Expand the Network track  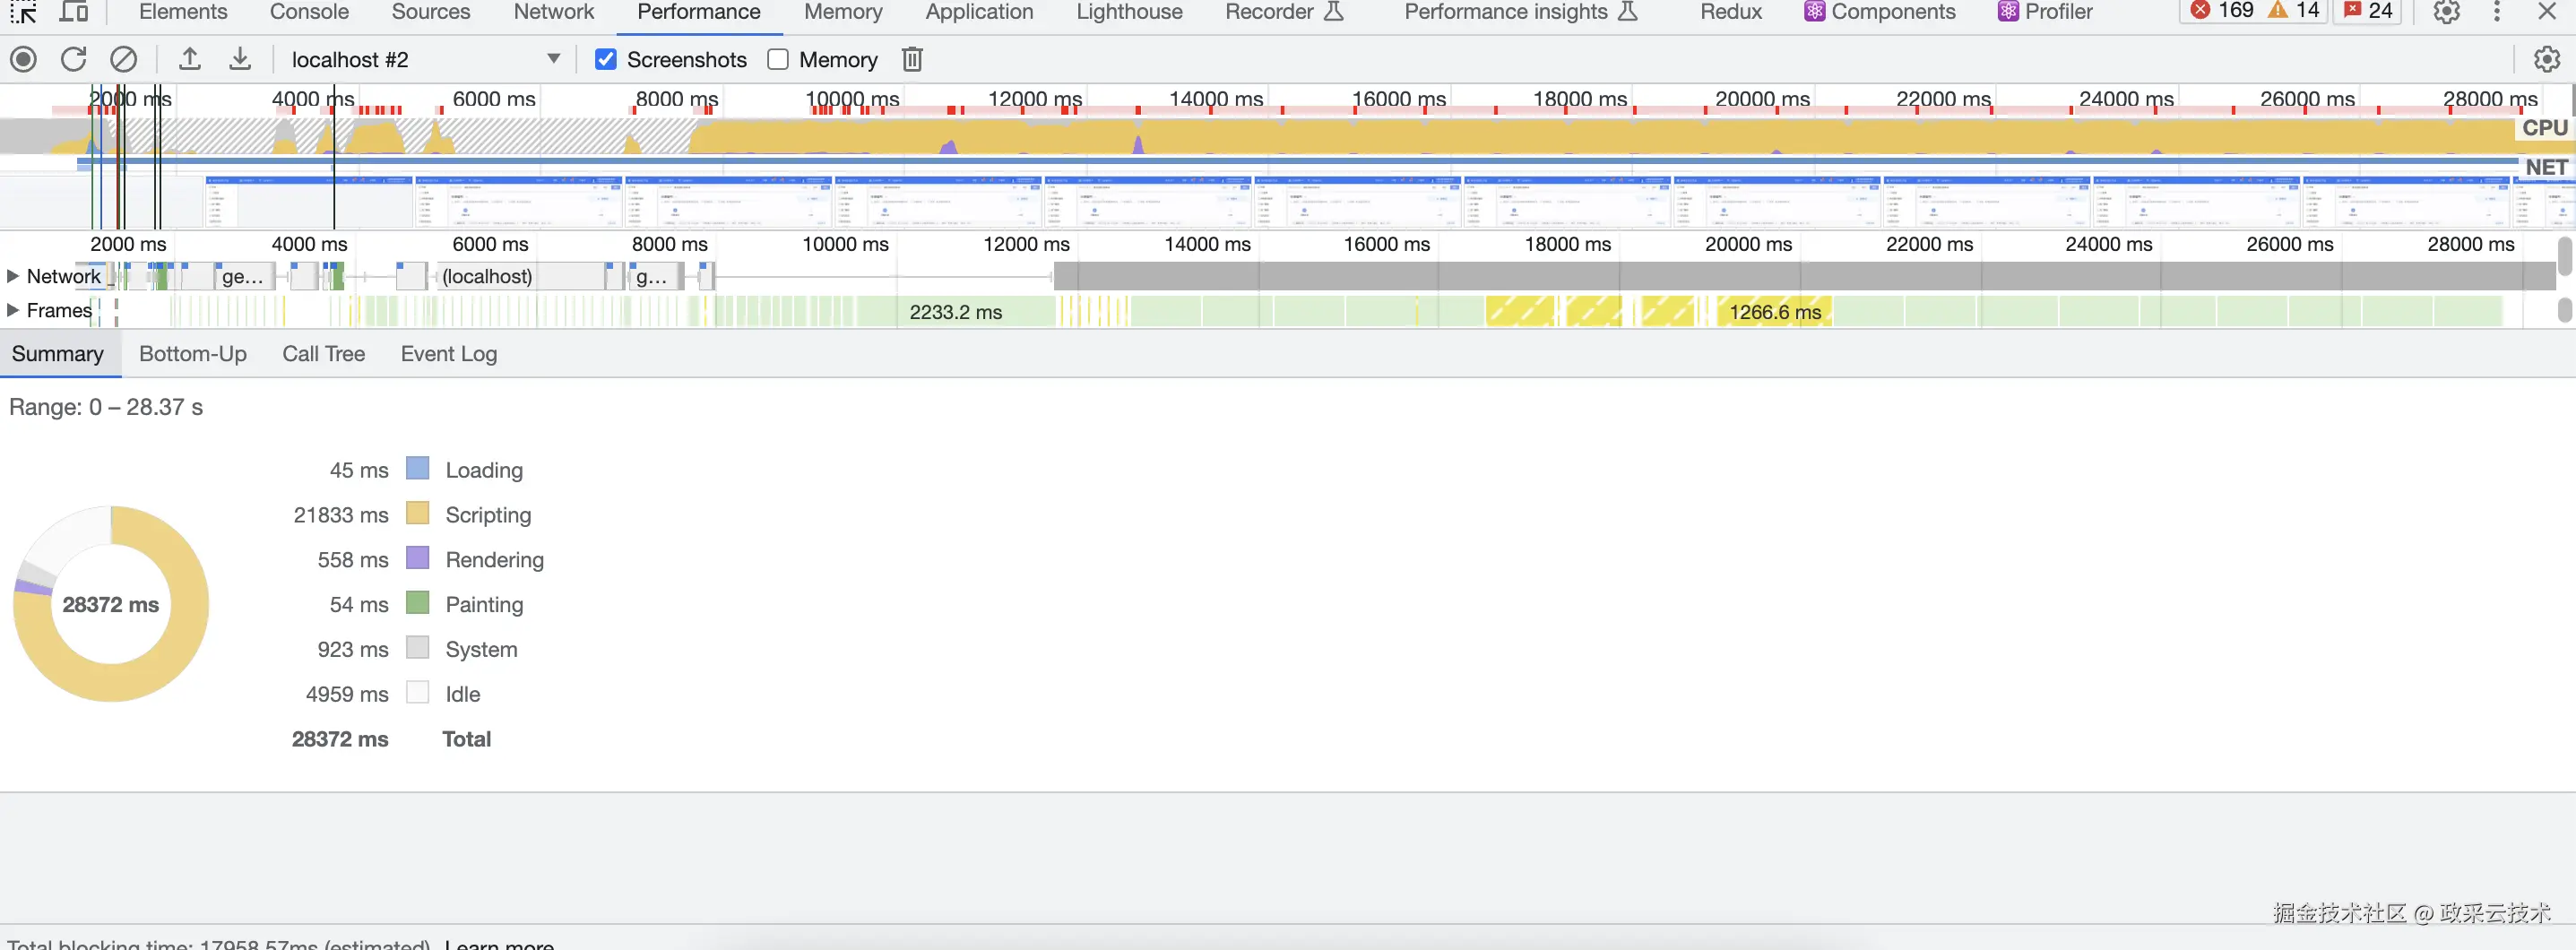tap(13, 276)
